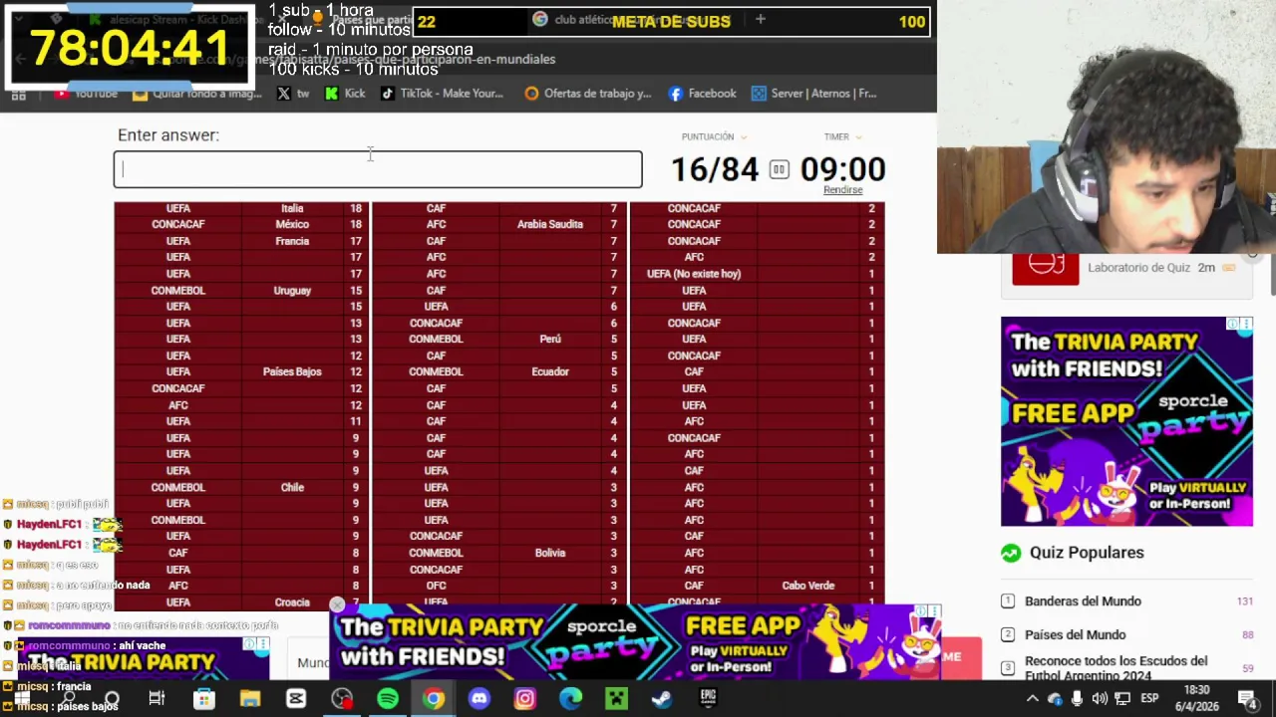Open Task View in the taskbar
This screenshot has width=1276, height=717.
click(x=157, y=699)
